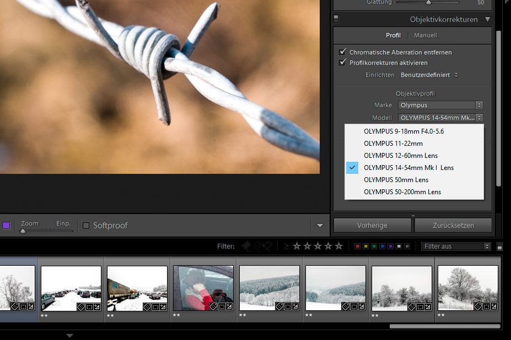Toggle Chromatische Aberration entfernen checkbox
Image resolution: width=511 pixels, height=340 pixels.
click(x=342, y=52)
